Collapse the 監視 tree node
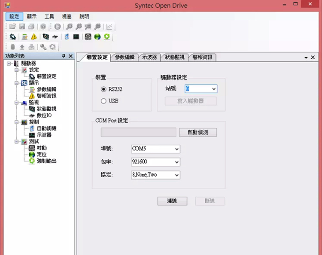Viewport: 322px width, 255px height. coord(16,103)
